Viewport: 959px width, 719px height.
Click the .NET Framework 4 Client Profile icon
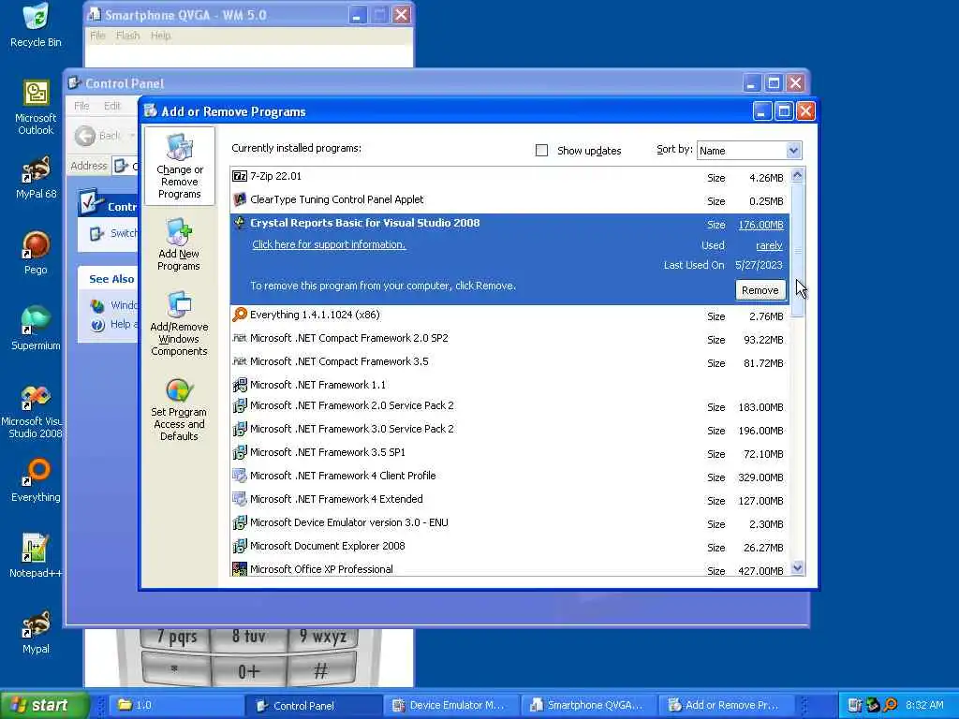240,476
